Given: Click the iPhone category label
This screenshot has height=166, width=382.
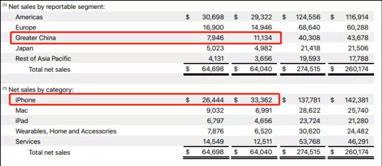Looking at the screenshot, I should point(25,100).
